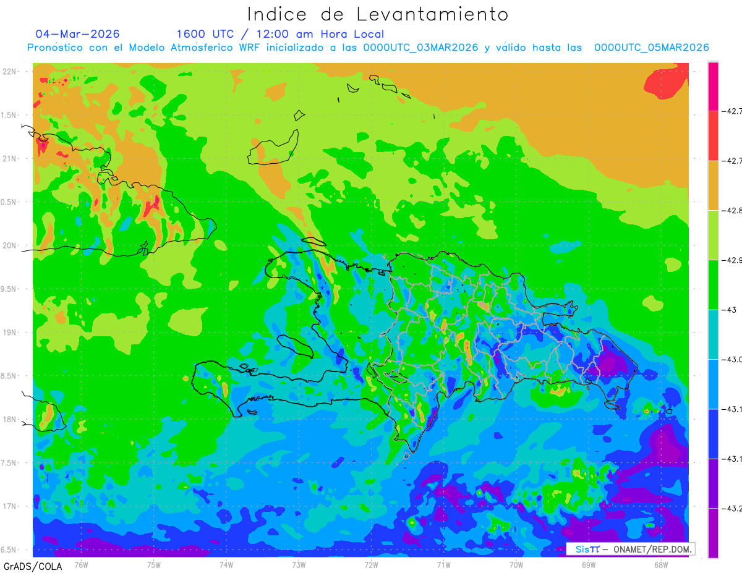Click the '22N' latitude label
Screen dimensions: 742x573
pos(9,72)
